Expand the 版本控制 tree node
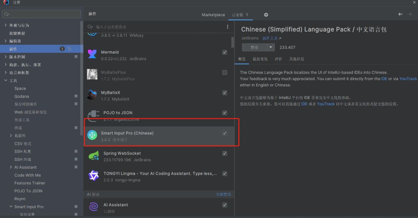 [6, 57]
